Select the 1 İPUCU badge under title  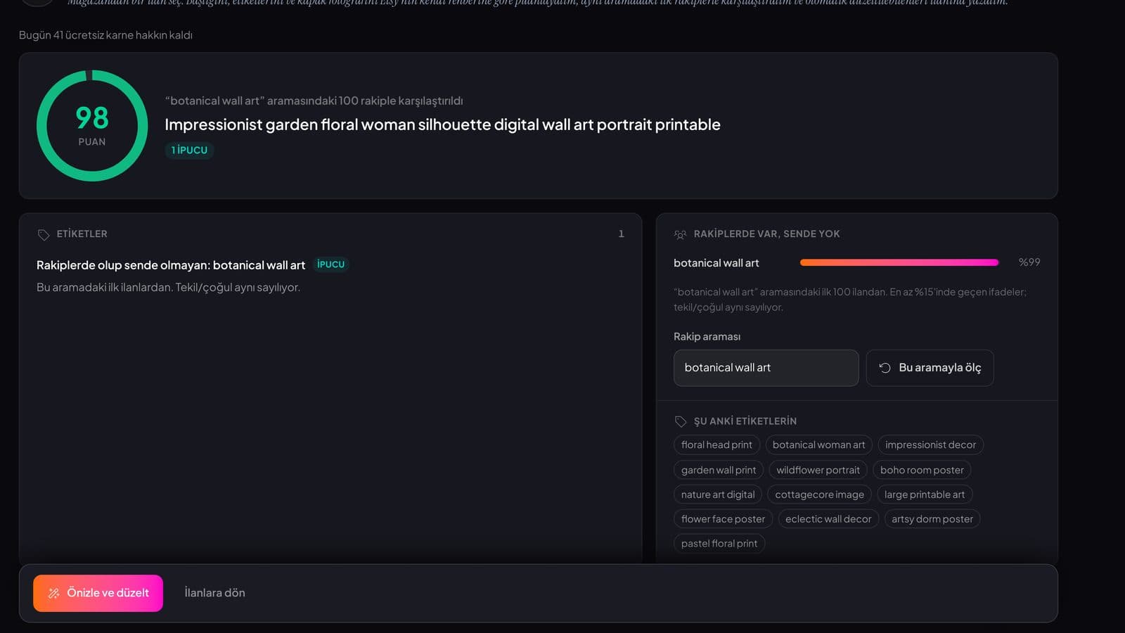pos(189,150)
